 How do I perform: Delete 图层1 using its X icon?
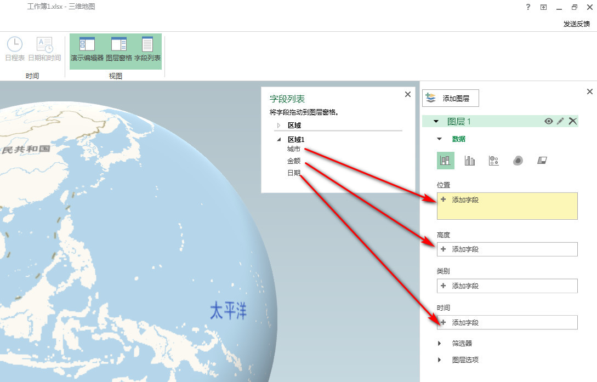click(x=572, y=121)
